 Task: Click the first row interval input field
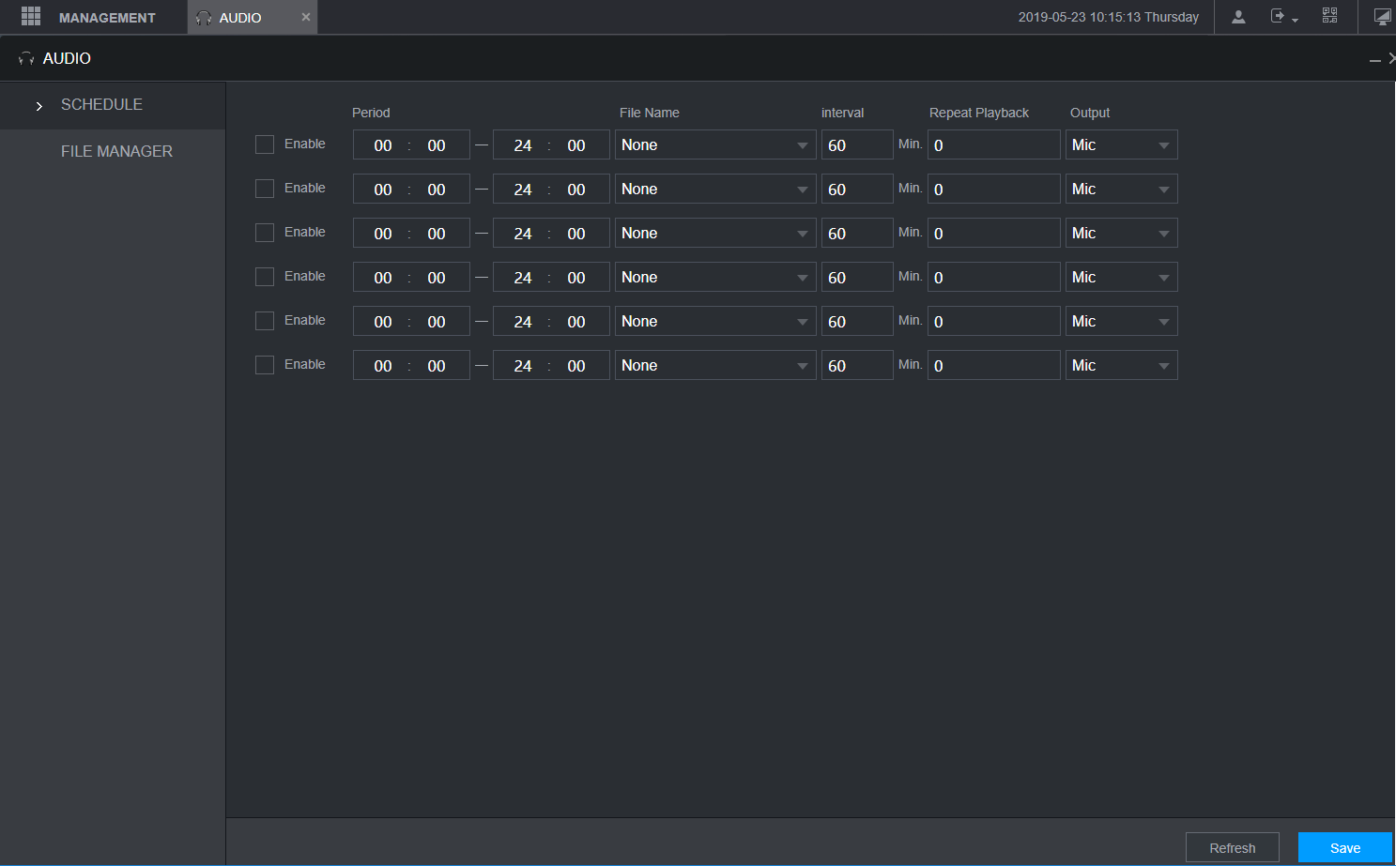click(857, 144)
